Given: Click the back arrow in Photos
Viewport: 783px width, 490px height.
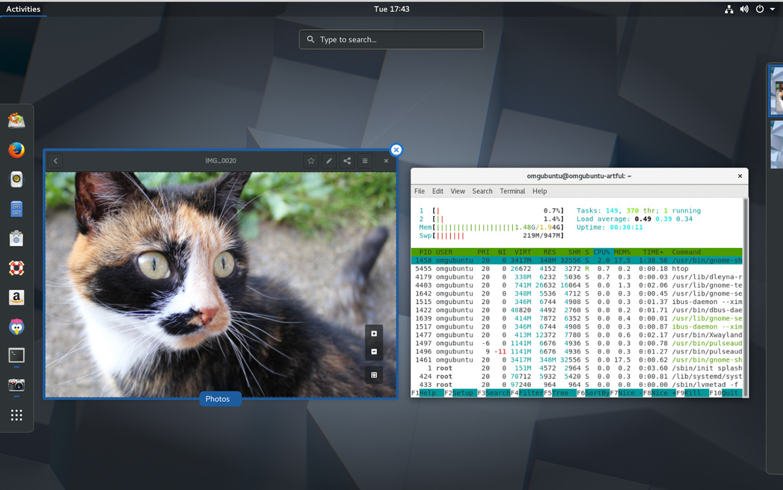Looking at the screenshot, I should (x=55, y=161).
